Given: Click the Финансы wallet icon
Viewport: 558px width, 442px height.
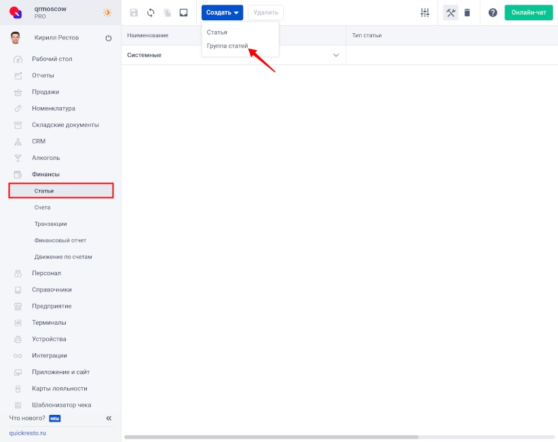Looking at the screenshot, I should coord(18,174).
